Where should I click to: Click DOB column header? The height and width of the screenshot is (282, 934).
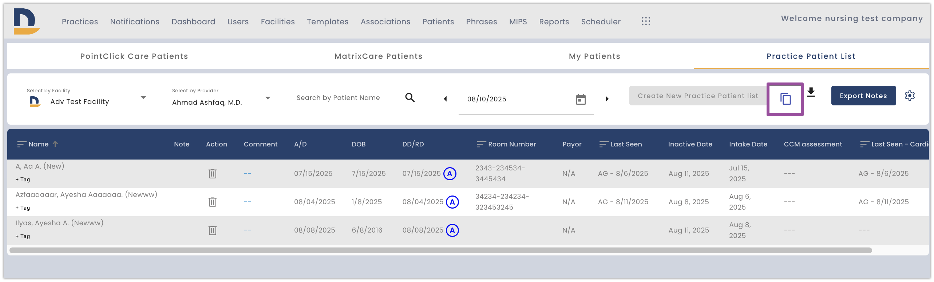pyautogui.click(x=359, y=144)
